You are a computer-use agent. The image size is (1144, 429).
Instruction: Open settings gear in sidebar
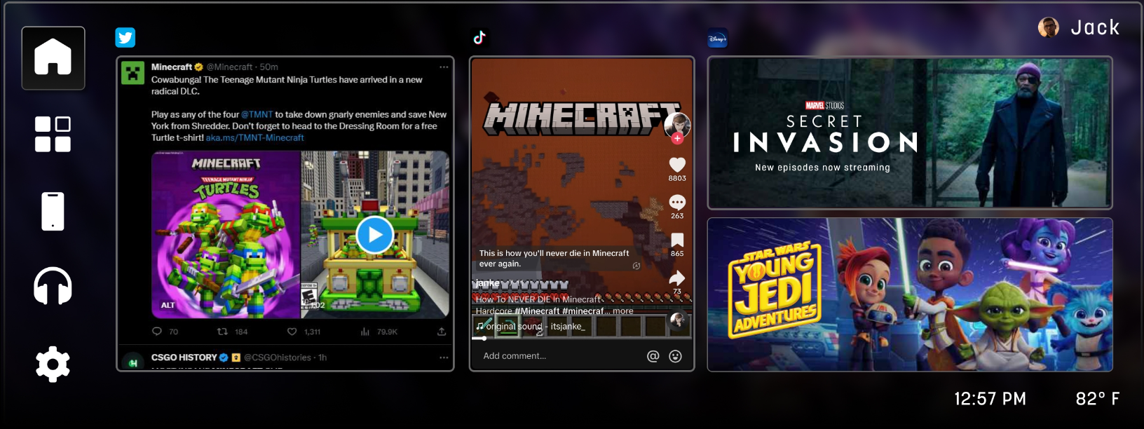pyautogui.click(x=53, y=365)
